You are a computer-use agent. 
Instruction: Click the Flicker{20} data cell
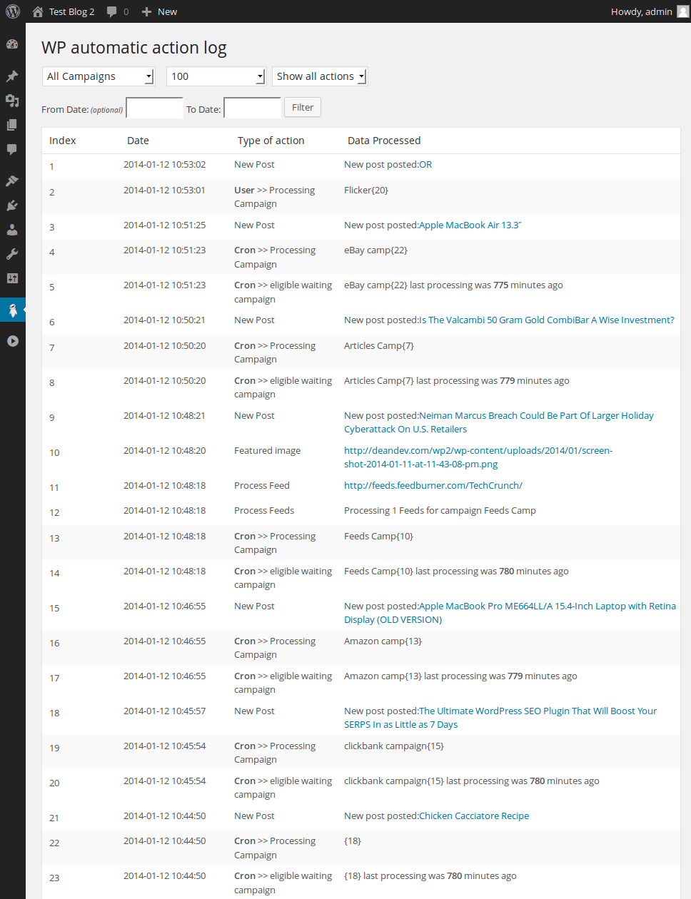click(366, 191)
